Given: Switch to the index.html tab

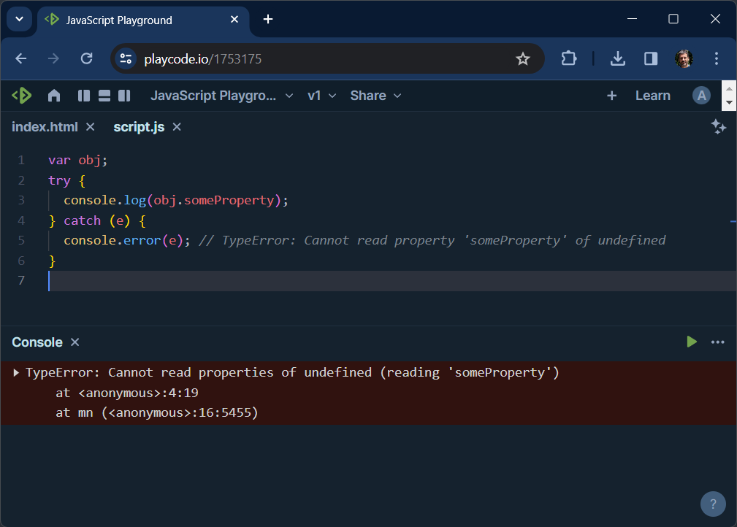Looking at the screenshot, I should [45, 126].
